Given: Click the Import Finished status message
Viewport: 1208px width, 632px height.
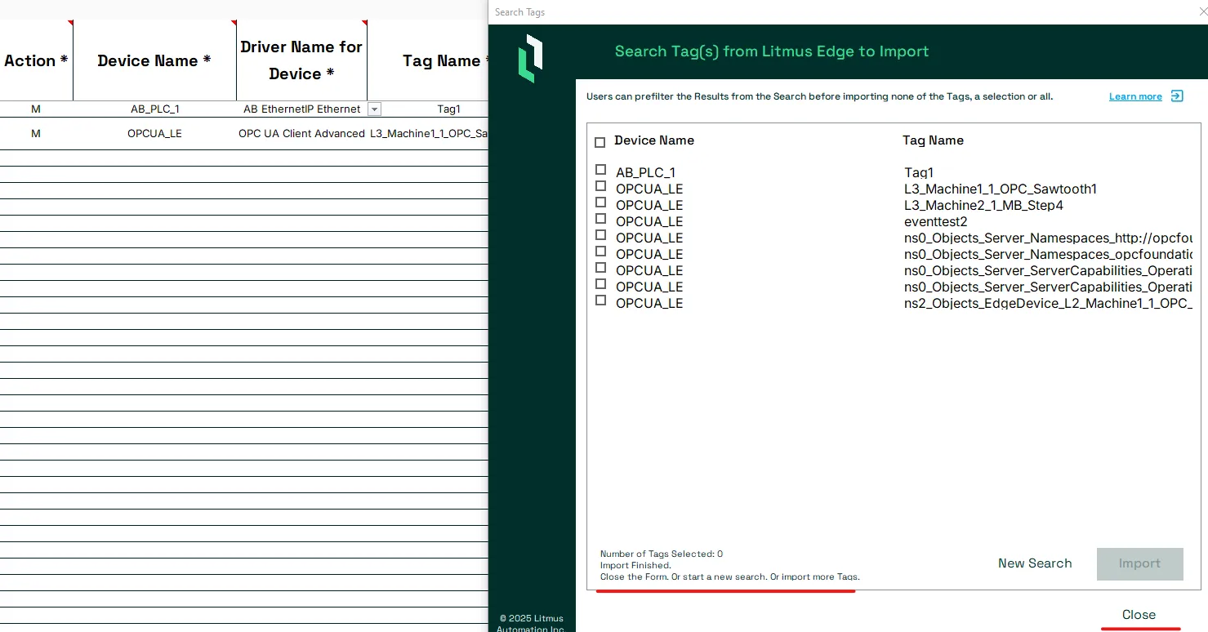Looking at the screenshot, I should (635, 565).
